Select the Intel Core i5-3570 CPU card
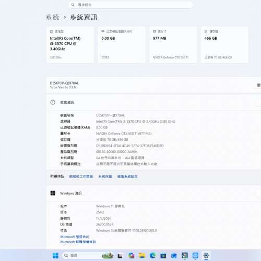The height and width of the screenshot is (261, 261). click(70, 45)
